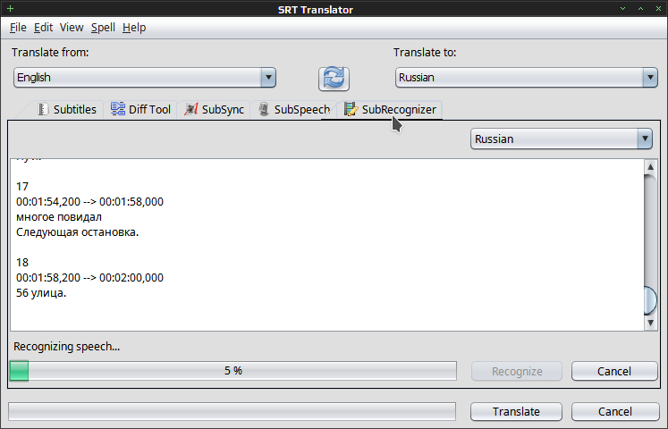The width and height of the screenshot is (668, 429).
Task: Click the Translate button
Action: coord(516,411)
